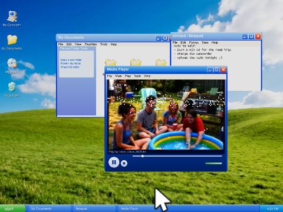
Task: Click the 'burn a mix cd' line in Notepad
Action: pos(202,50)
